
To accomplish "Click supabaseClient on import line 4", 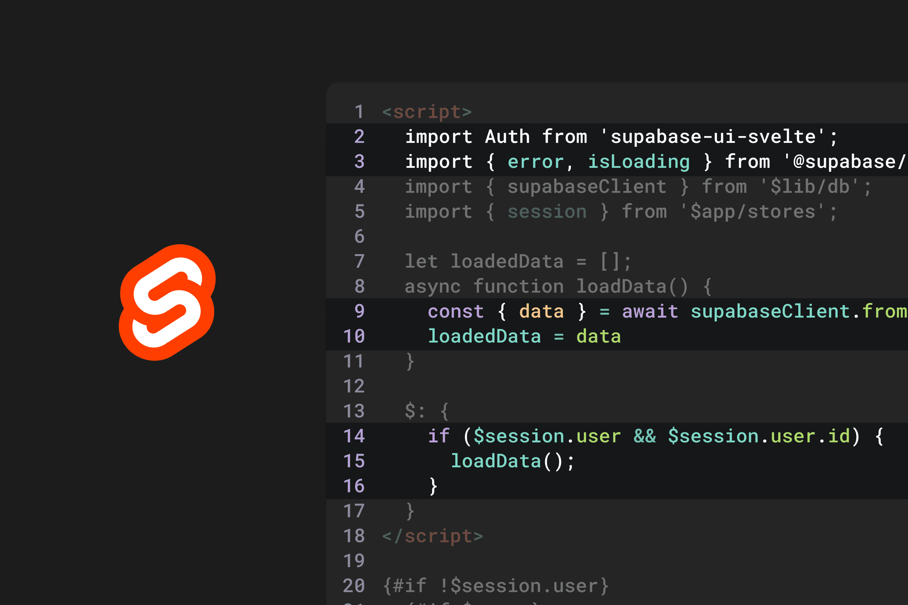I will coord(587,187).
